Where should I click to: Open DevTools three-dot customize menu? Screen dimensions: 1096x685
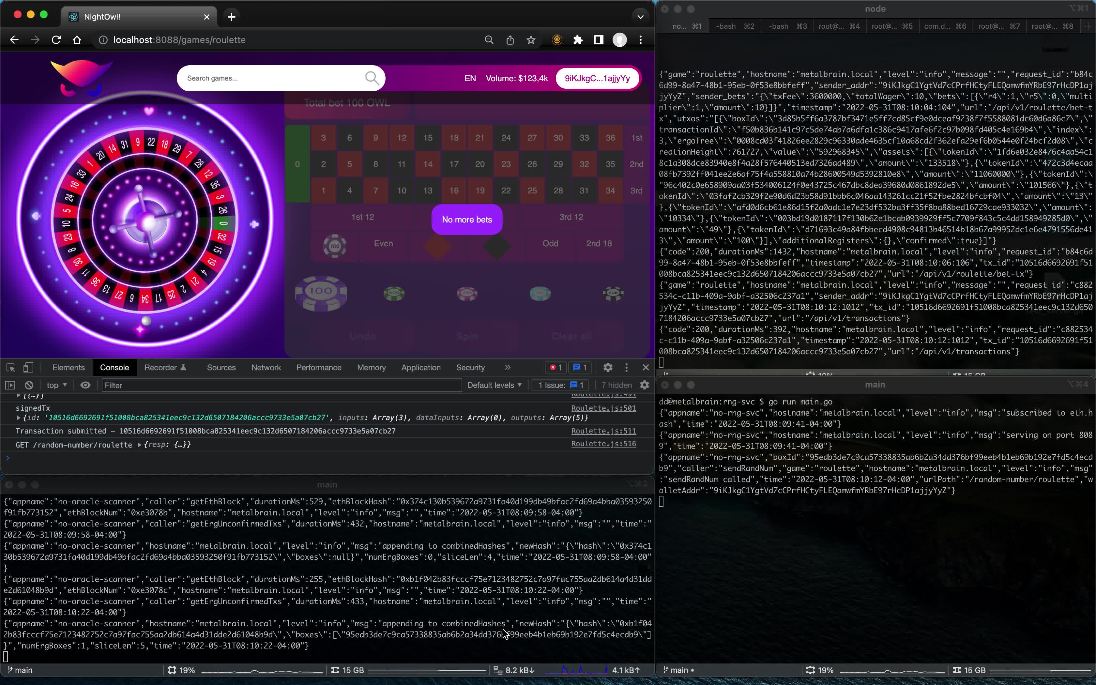click(626, 367)
